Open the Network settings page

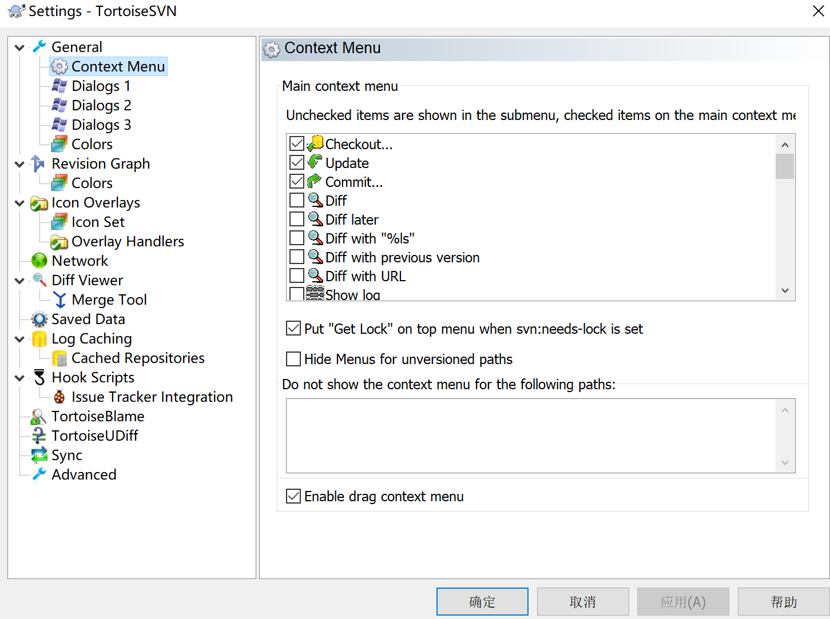(x=80, y=261)
